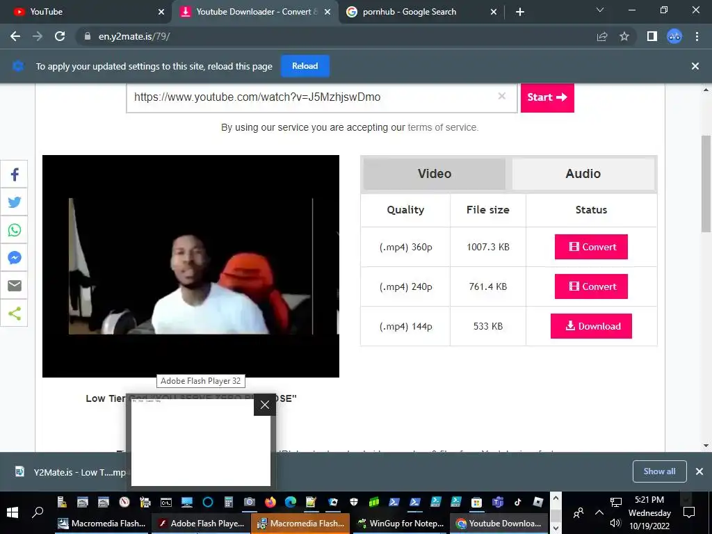Bookmark this page with the star icon
Screen dimensions: 712x534
pos(624,36)
